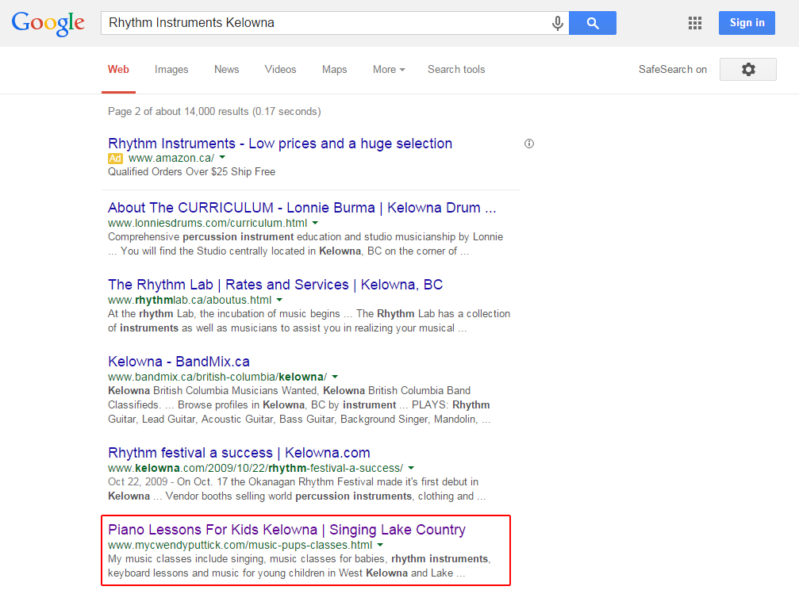Open Rhythm Instruments Amazon ad link
Viewport: 799px width, 594px height.
(280, 144)
